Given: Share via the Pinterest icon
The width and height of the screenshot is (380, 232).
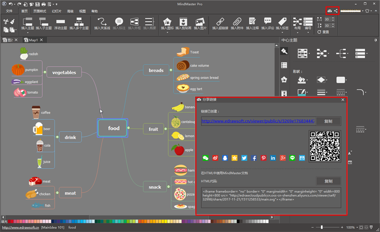Looking at the screenshot, I should coord(264,158).
